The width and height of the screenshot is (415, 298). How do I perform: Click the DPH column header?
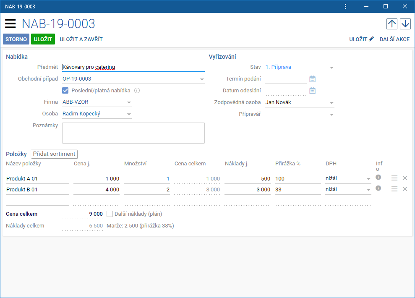(331, 164)
